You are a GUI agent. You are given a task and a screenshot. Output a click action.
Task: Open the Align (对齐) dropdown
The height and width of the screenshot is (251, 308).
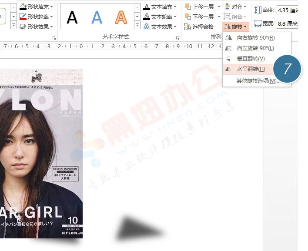click(235, 7)
